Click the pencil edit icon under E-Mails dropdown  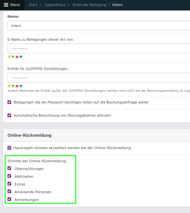point(9,57)
